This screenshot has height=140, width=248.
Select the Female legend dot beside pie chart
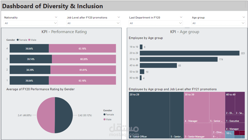104,115
